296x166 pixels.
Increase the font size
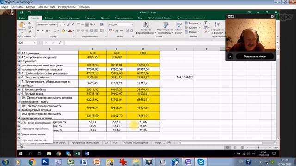coord(68,24)
